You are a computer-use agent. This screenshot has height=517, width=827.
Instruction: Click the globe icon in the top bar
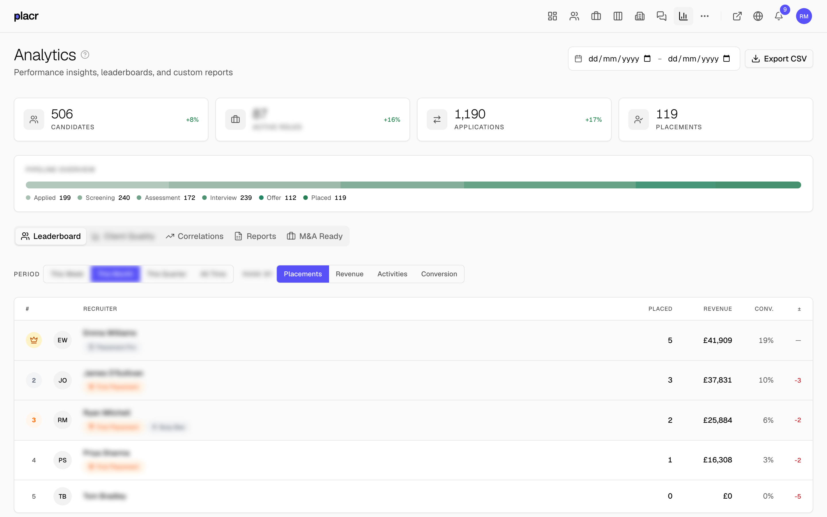point(758,16)
